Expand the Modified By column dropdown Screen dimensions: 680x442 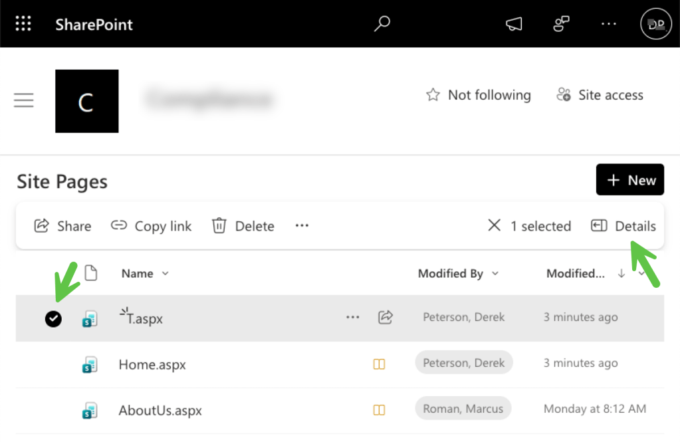495,274
